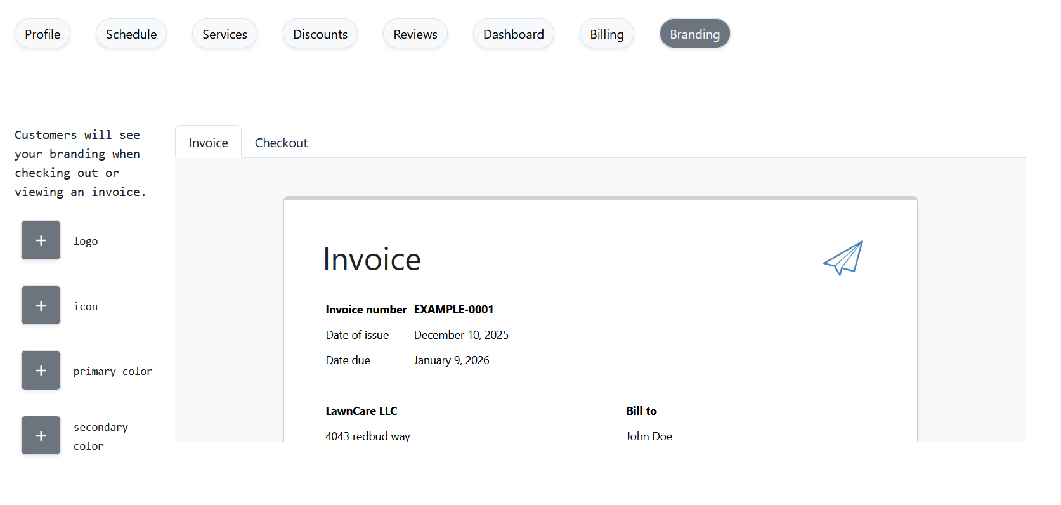Click the Invoice heading in the preview
1061x505 pixels.
(372, 259)
